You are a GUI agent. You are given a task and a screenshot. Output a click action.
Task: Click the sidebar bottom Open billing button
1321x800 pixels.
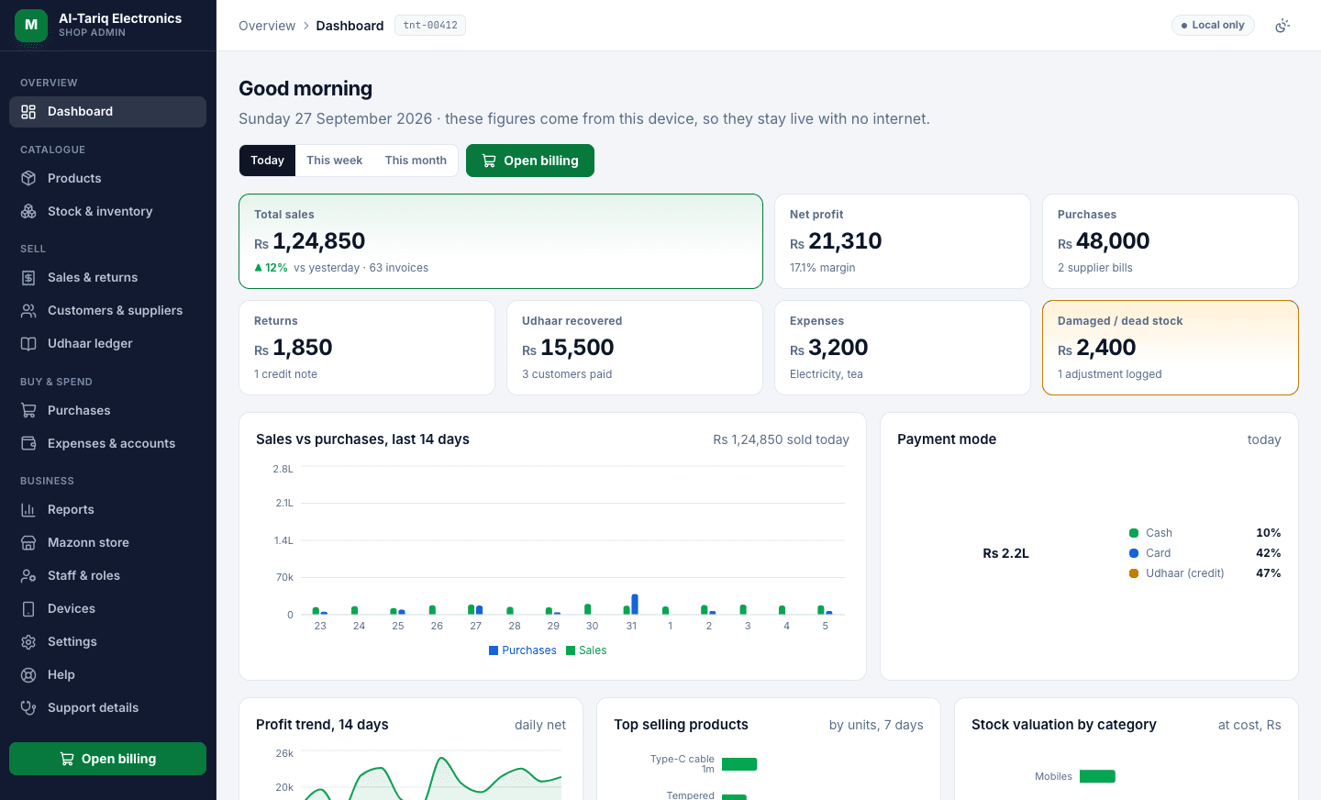[x=107, y=759]
